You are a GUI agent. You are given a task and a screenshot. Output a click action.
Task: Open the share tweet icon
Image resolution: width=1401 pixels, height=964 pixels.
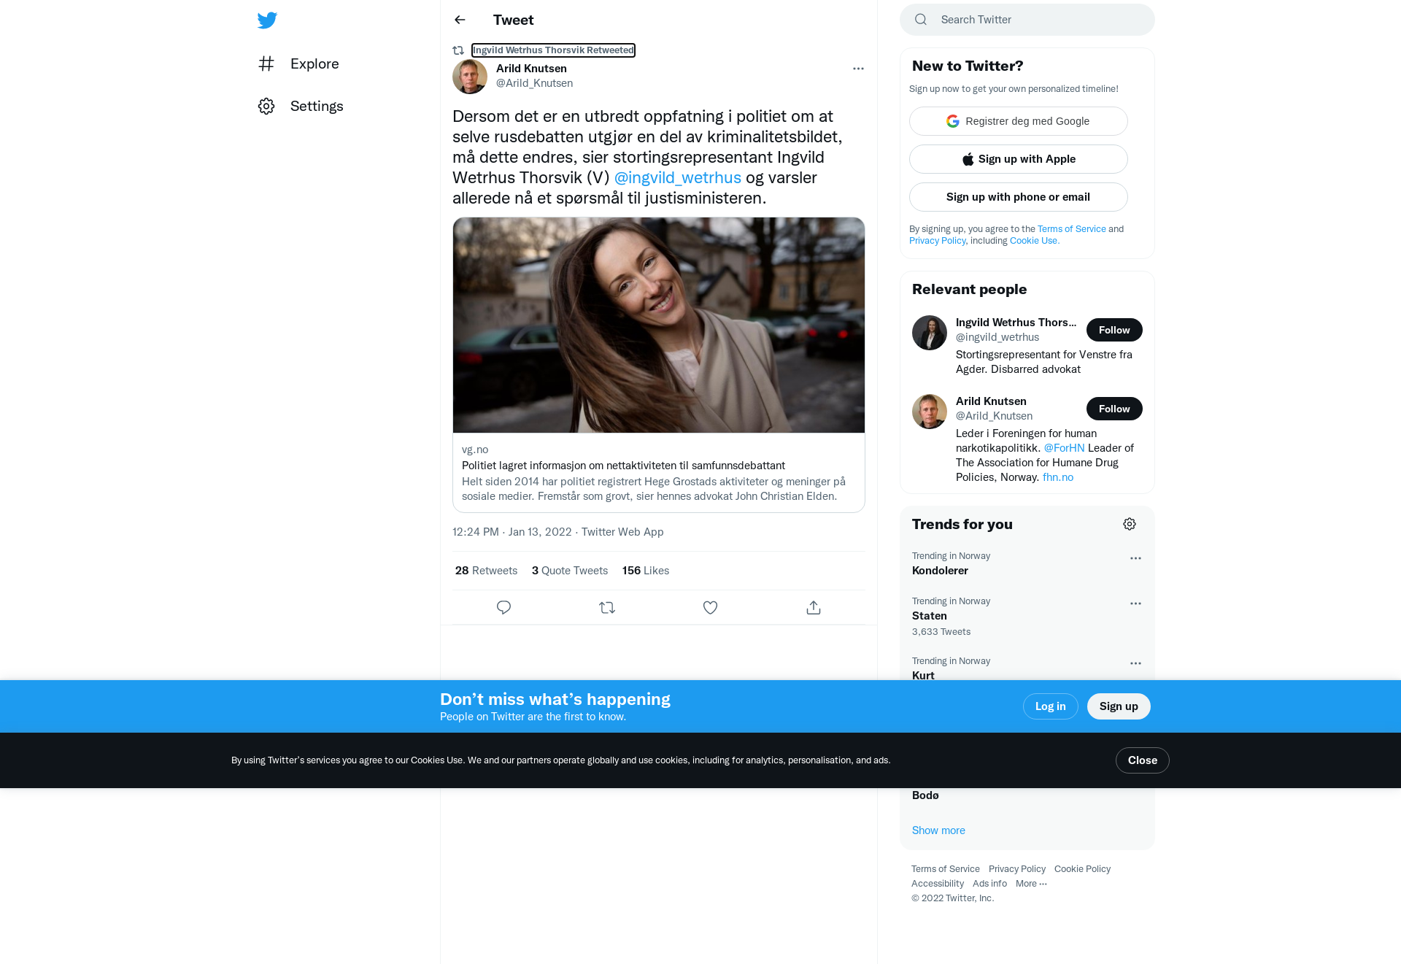(814, 607)
